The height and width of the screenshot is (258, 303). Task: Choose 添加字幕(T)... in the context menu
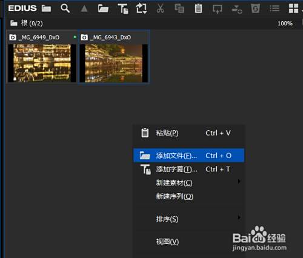point(188,169)
